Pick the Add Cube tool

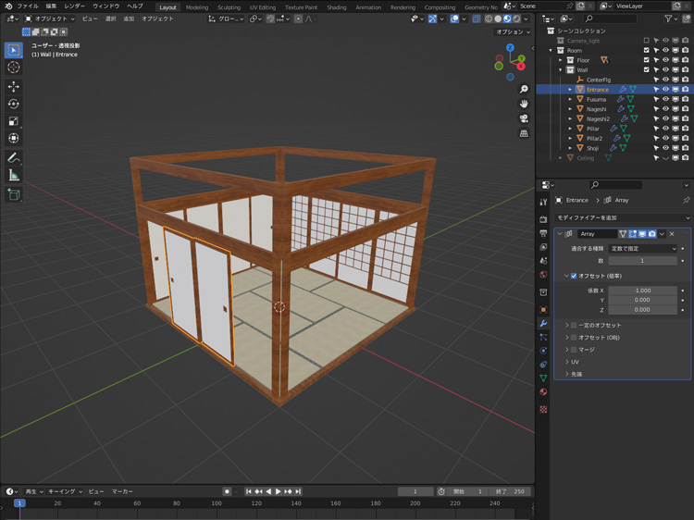[x=14, y=194]
